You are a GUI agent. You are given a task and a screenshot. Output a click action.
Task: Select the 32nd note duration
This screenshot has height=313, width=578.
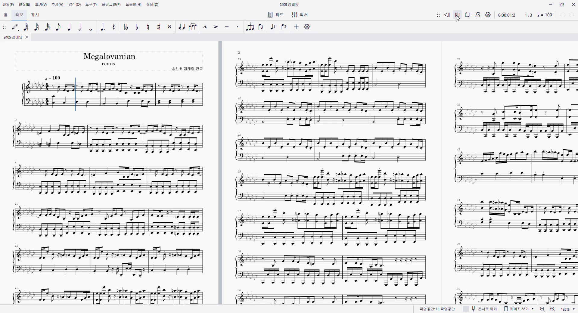pyautogui.click(x=36, y=27)
